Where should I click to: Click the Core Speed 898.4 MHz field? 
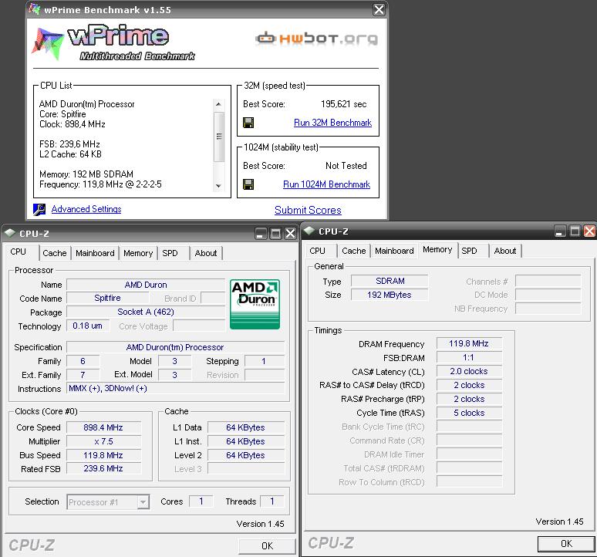[103, 427]
